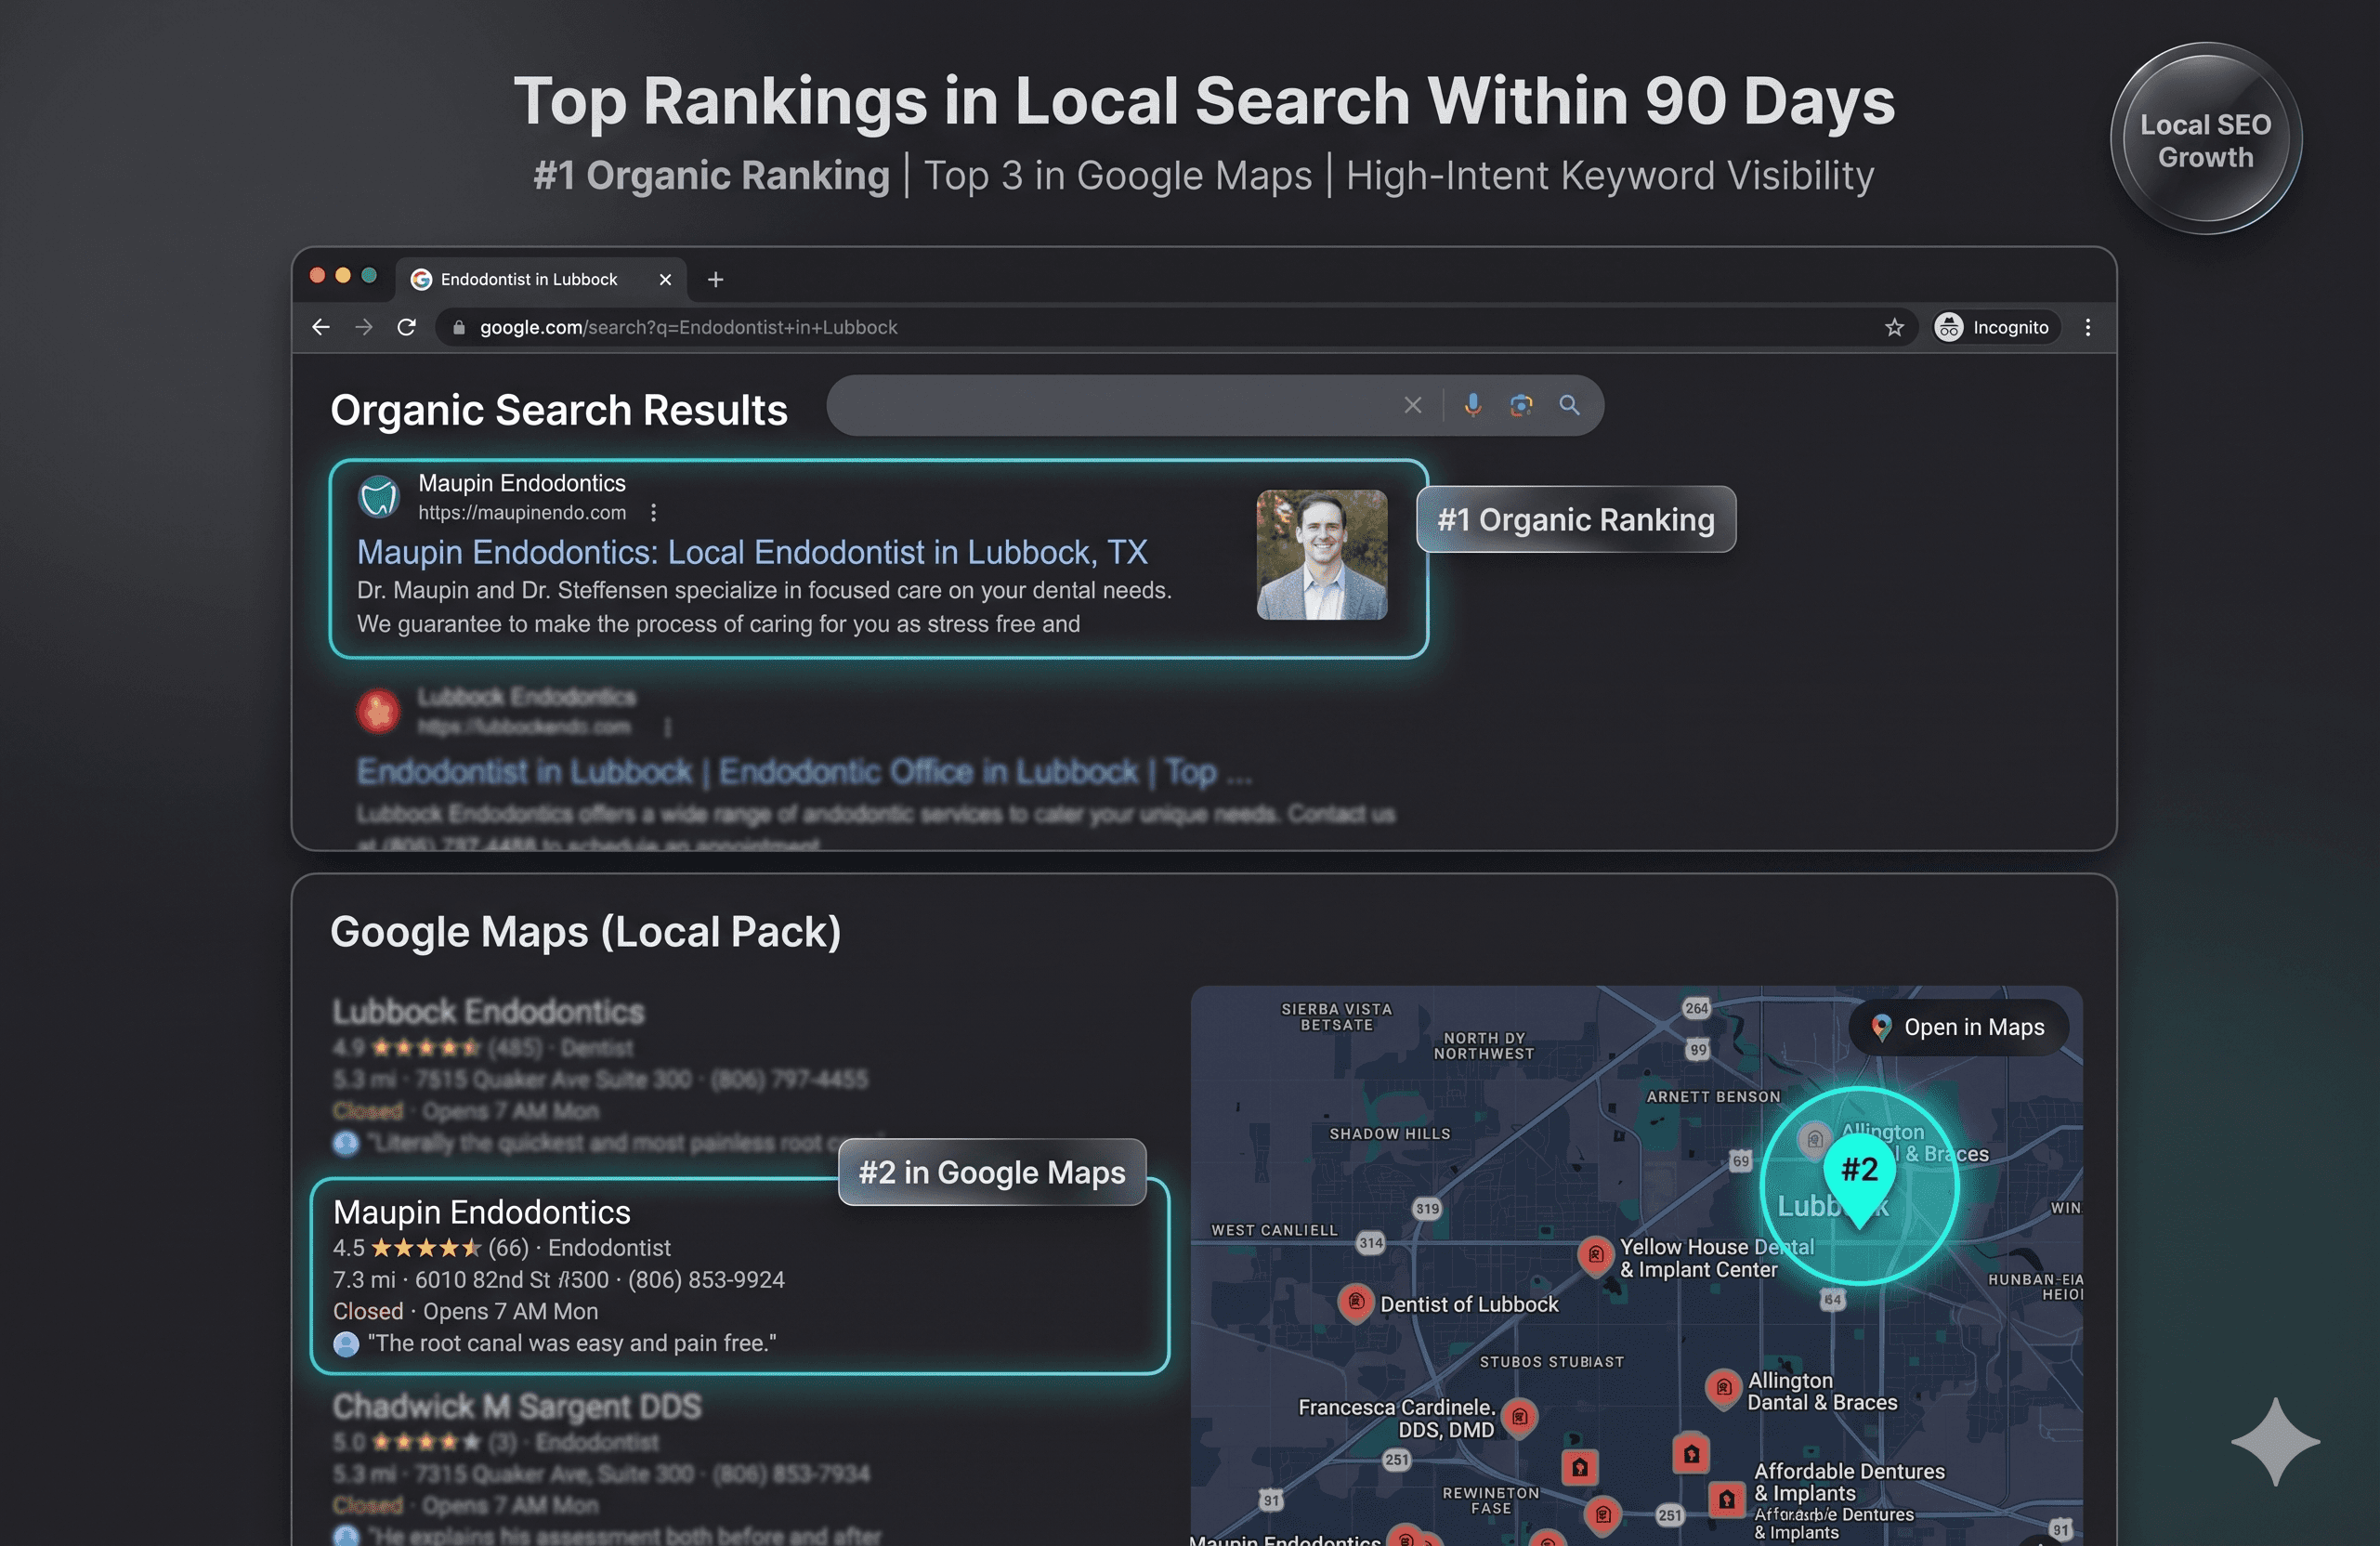This screenshot has height=1546, width=2380.
Task: Click the ARNETT BENSON map label
Action: [1713, 1097]
